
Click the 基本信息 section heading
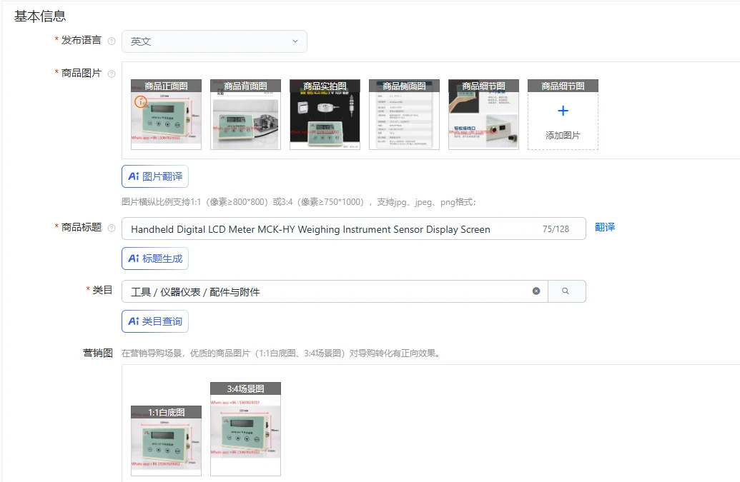[x=40, y=16]
